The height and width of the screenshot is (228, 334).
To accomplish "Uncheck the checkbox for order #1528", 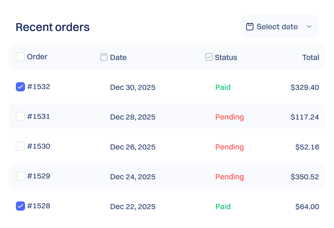I will point(20,206).
